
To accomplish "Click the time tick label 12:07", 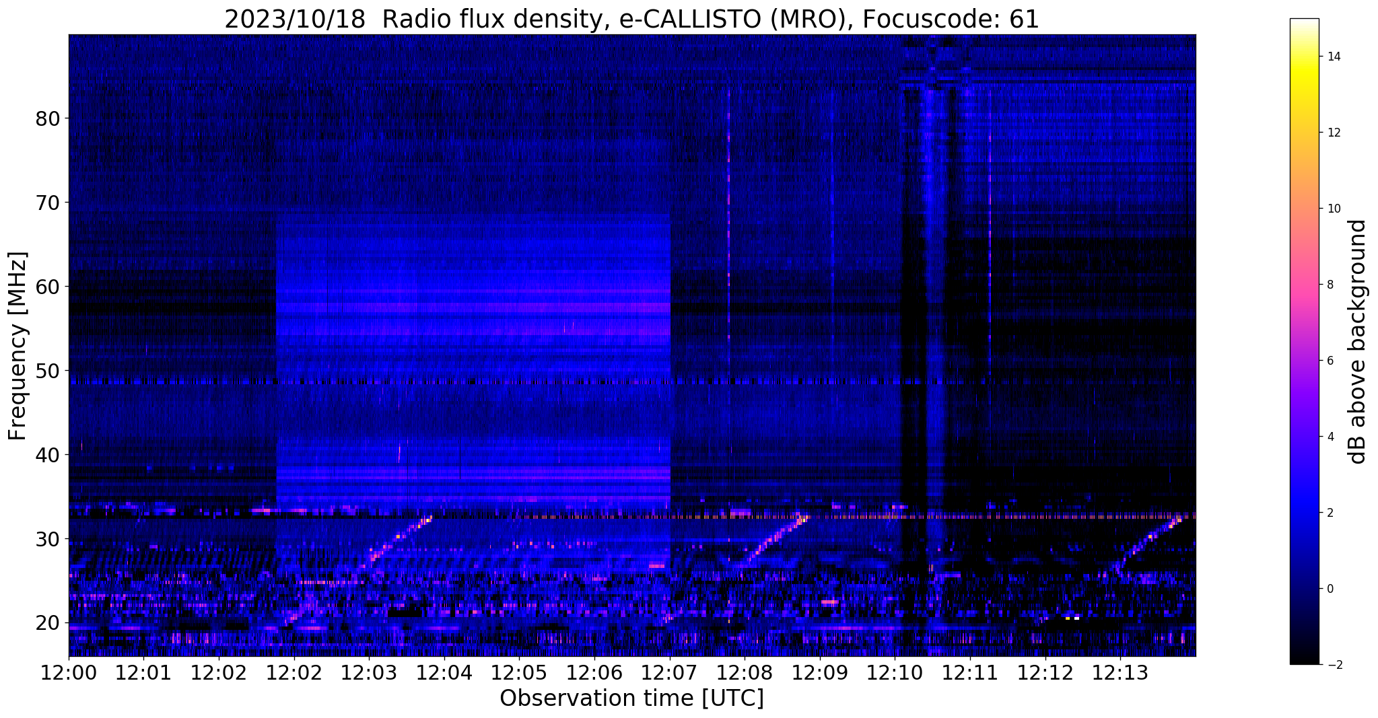I will click(669, 672).
